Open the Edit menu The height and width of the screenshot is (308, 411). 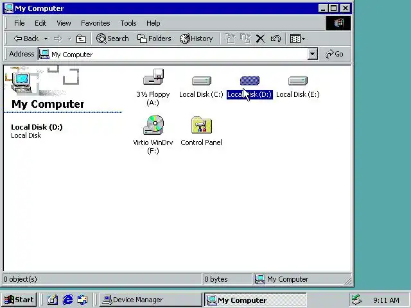(x=40, y=23)
